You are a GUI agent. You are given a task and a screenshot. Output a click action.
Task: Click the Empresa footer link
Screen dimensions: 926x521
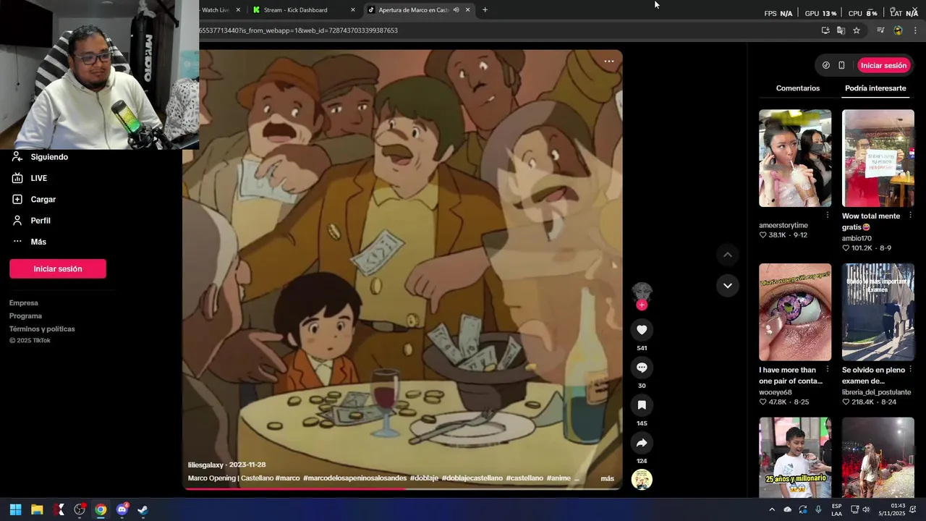(24, 303)
